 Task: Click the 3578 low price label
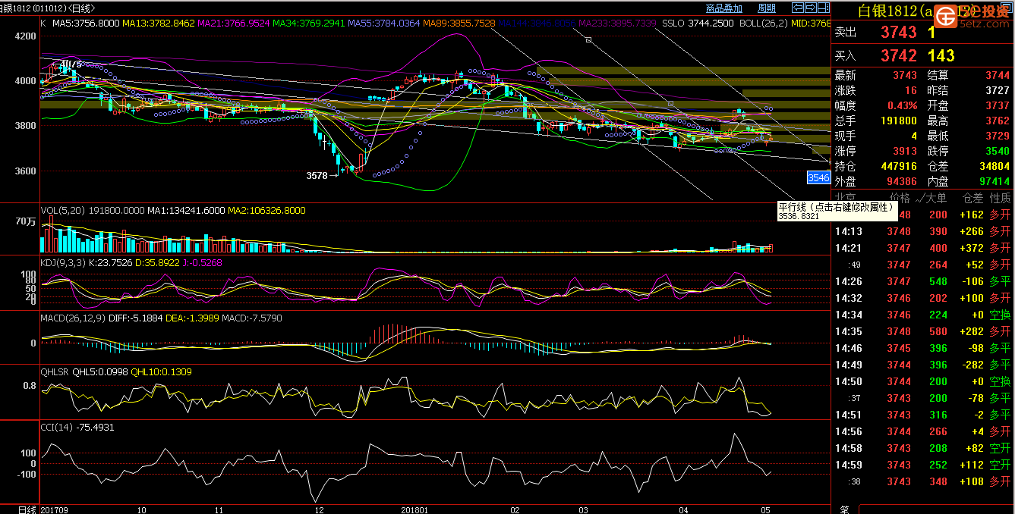(317, 175)
